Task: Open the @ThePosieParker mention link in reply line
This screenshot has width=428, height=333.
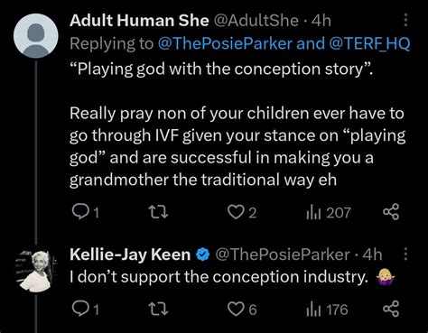Action: (x=225, y=43)
